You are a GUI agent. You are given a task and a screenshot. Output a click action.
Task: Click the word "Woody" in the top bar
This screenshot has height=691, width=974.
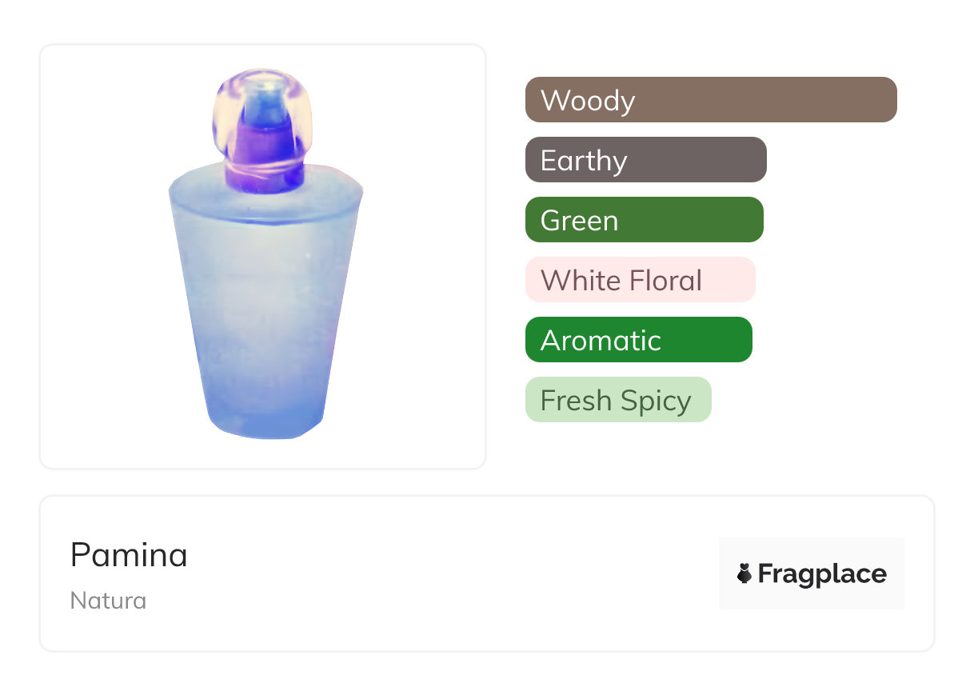pyautogui.click(x=588, y=101)
